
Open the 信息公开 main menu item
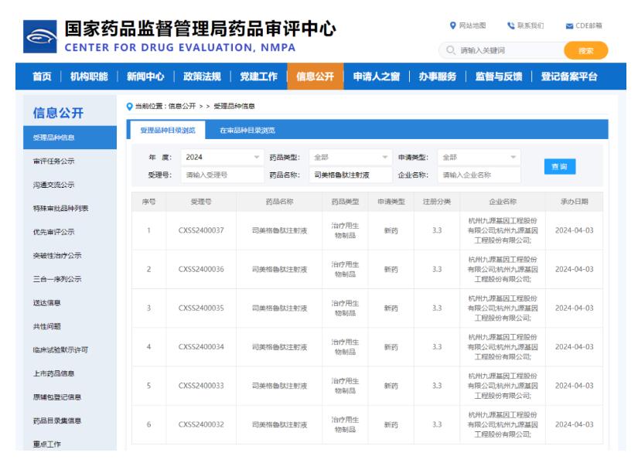click(x=316, y=76)
